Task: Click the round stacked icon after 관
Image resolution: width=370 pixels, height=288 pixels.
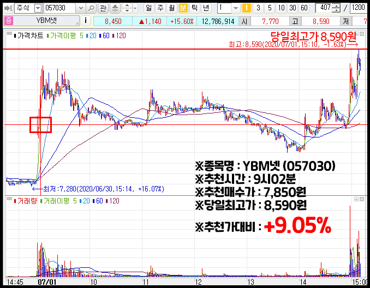Action: 115,9
